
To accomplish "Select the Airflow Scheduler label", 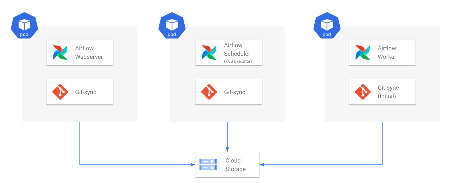I will tap(237, 50).
